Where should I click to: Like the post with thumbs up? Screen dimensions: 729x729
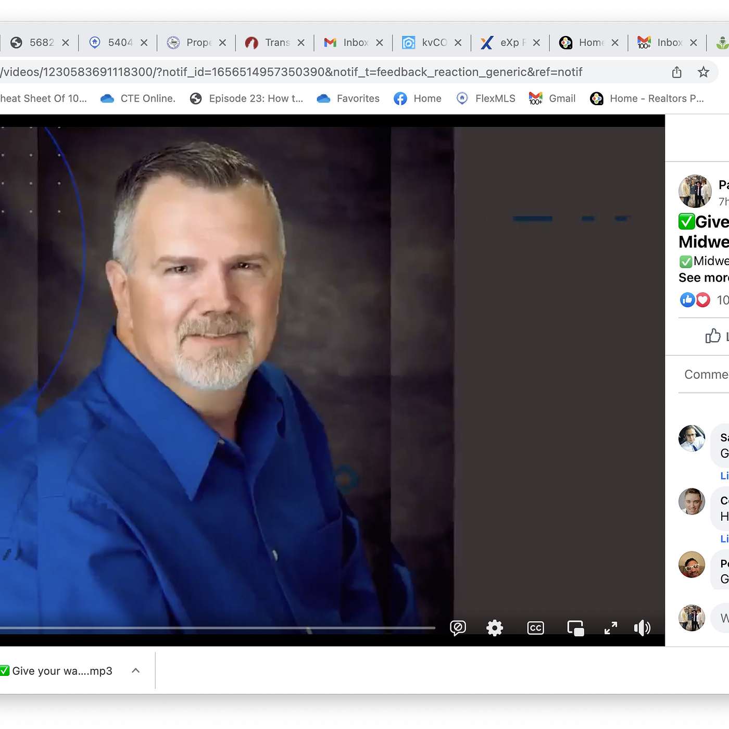(x=714, y=336)
